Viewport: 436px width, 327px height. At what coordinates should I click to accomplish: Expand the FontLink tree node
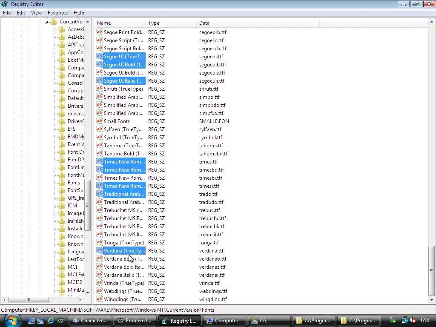coord(55,168)
